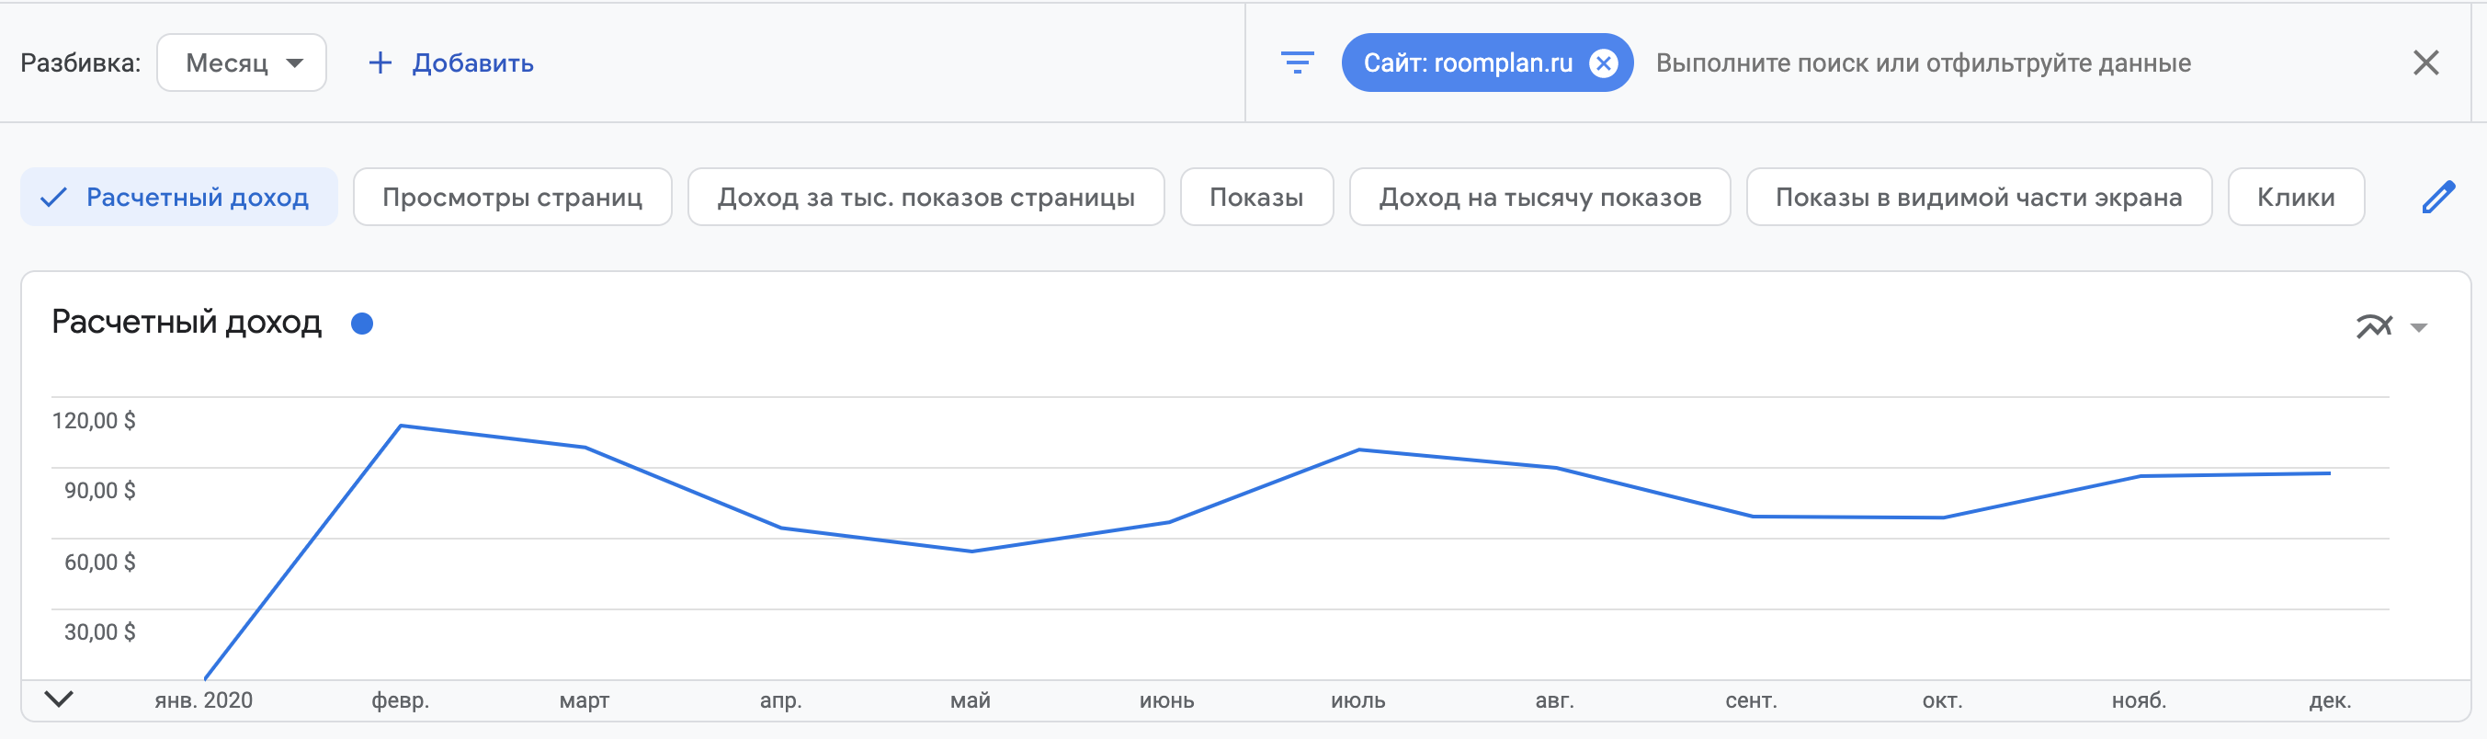Close the filter search bar

(x=2425, y=63)
